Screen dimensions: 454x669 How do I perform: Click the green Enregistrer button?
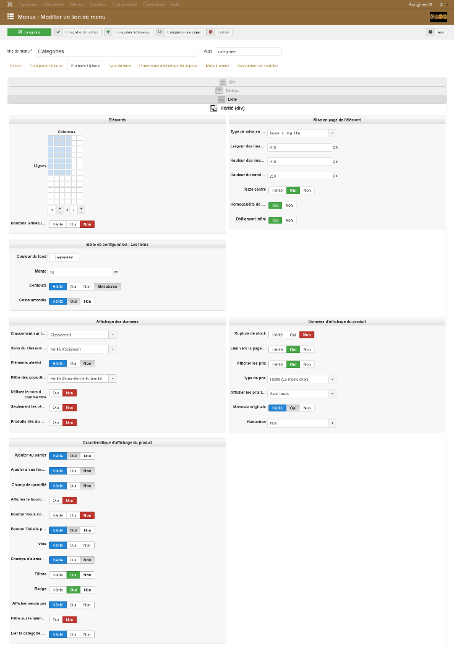coord(30,32)
